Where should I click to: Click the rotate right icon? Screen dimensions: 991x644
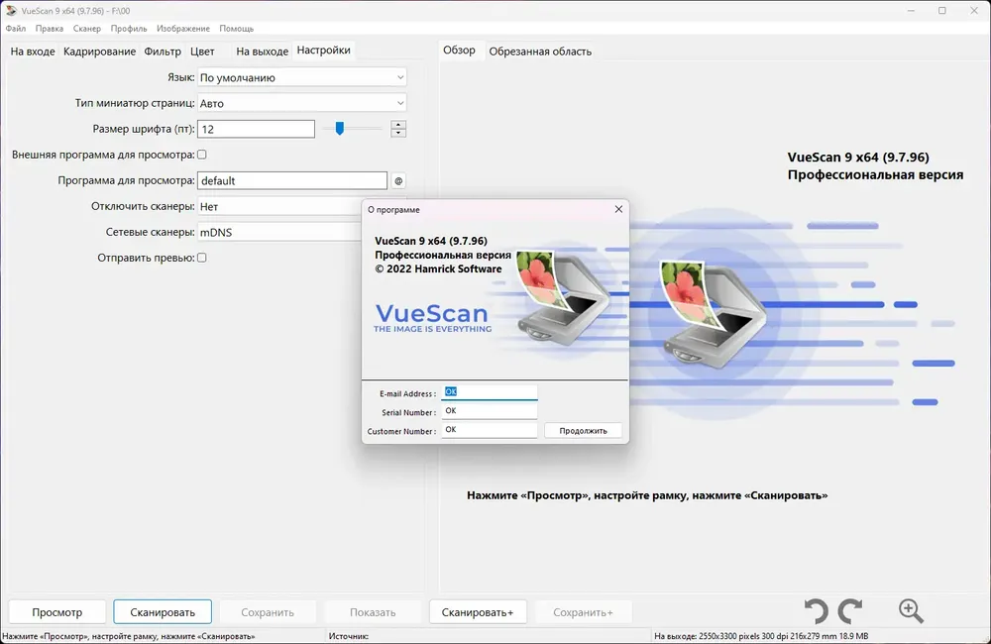850,611
